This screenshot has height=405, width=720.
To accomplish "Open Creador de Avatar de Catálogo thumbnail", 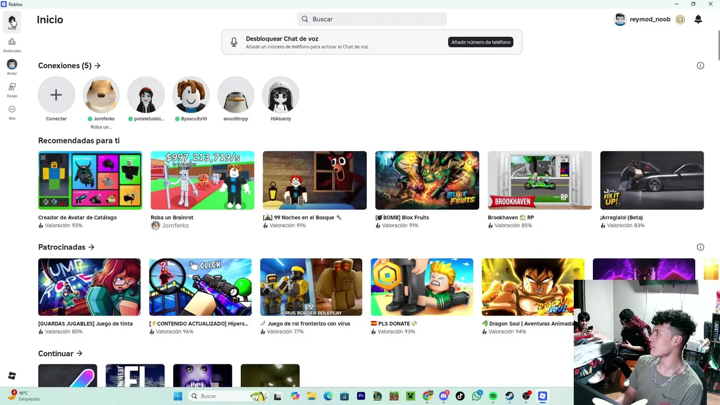I will tap(90, 180).
